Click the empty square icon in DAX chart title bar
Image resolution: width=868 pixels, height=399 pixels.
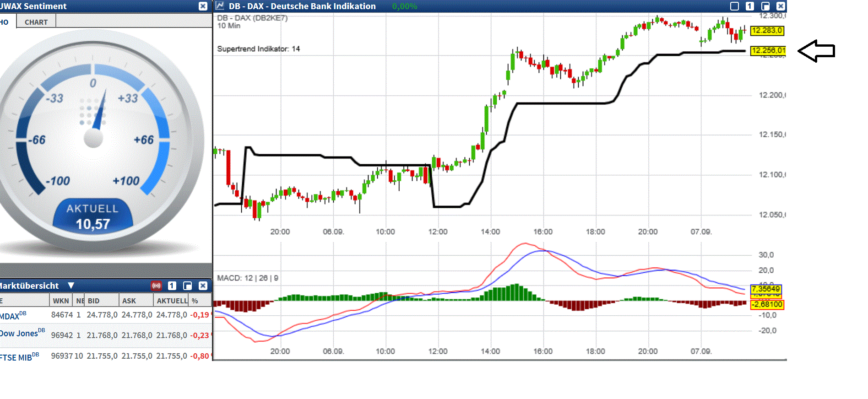(x=734, y=6)
